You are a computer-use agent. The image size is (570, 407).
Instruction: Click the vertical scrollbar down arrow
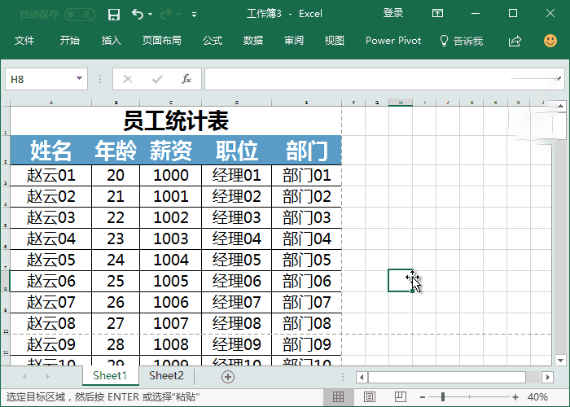click(560, 361)
